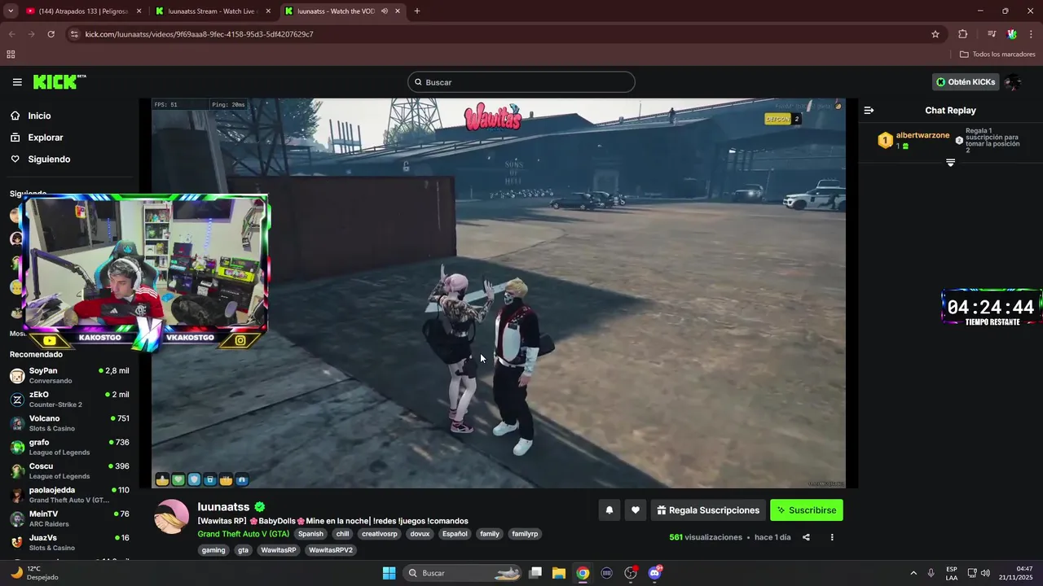1043x586 pixels.
Task: Open recommended channel grafo
Action: tap(69, 447)
